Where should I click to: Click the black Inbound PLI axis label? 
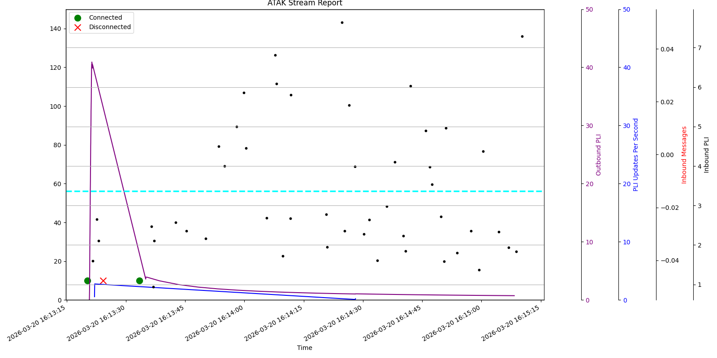point(707,155)
